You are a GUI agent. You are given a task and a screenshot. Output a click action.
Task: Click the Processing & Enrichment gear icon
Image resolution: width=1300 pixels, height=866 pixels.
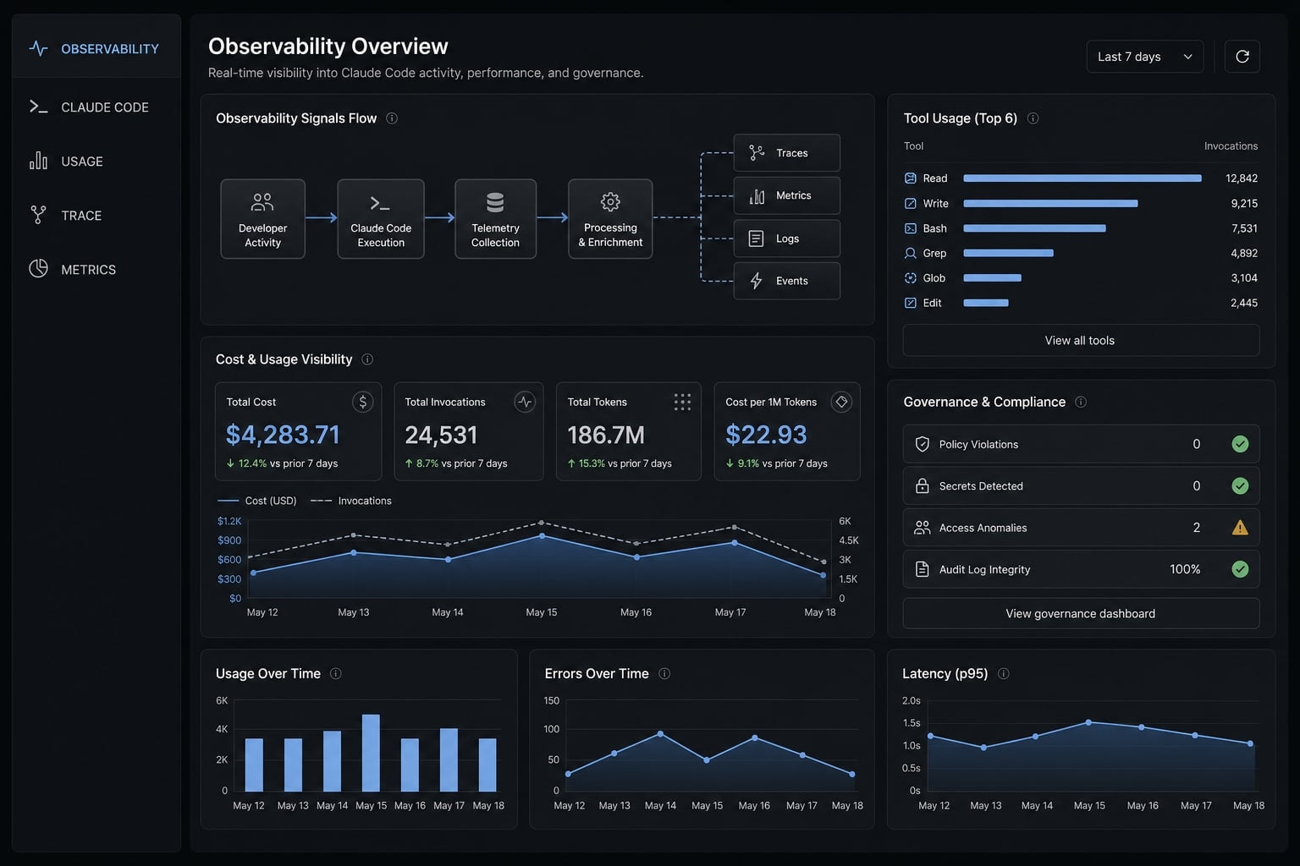coord(610,202)
